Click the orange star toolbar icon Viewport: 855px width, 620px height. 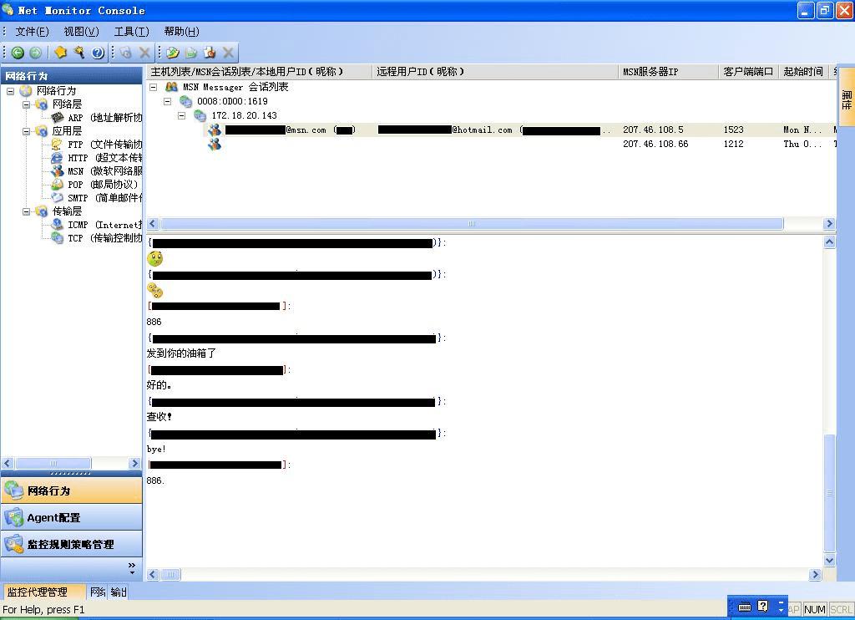coord(60,53)
